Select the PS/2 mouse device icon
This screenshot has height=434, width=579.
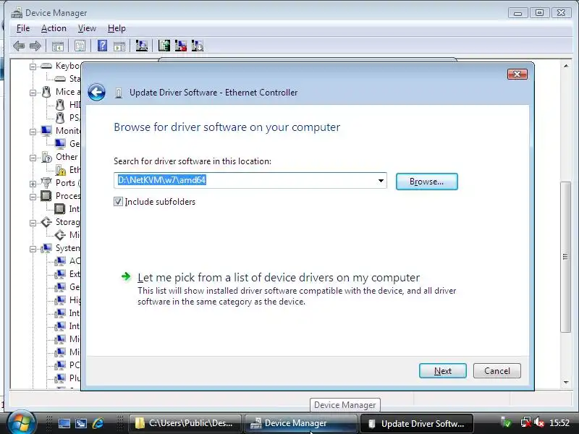(60, 118)
